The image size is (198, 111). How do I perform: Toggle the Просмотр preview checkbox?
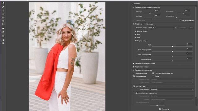pyautogui.click(x=160, y=109)
